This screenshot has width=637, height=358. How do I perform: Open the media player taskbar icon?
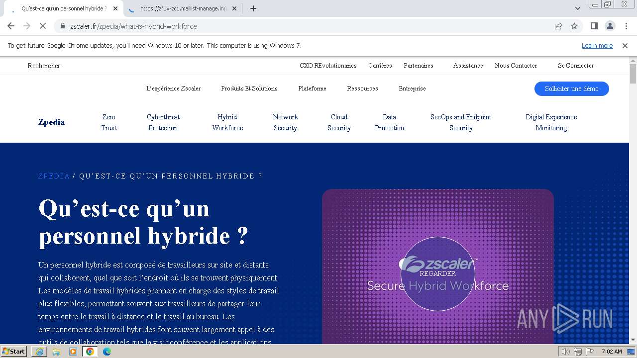(x=73, y=352)
